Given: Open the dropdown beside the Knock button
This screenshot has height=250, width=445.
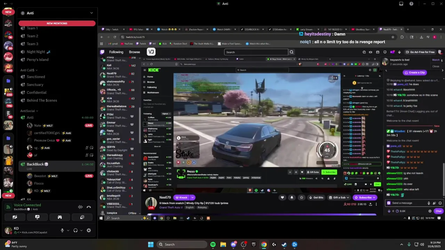Looking at the screenshot, I should 193,197.
